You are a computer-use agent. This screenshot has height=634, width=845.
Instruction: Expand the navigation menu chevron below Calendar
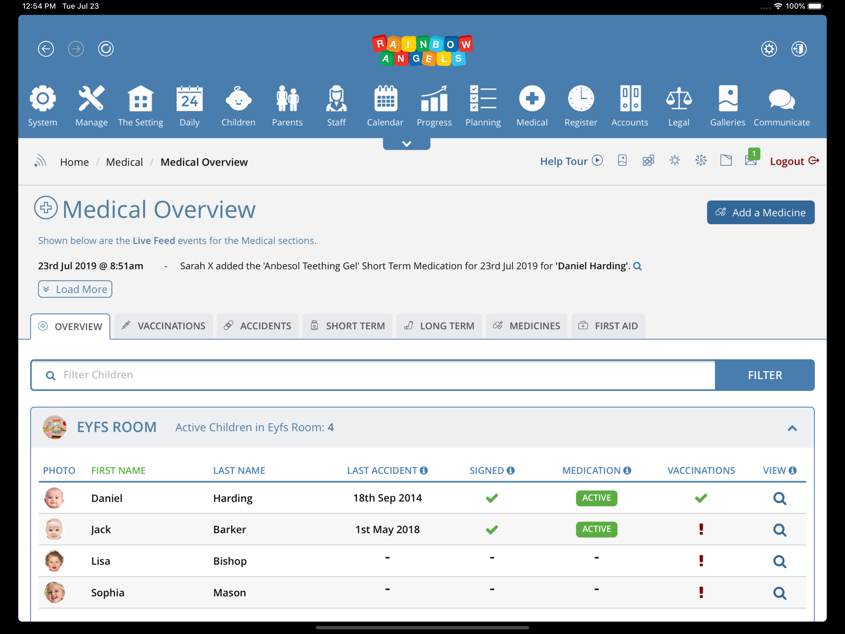[x=406, y=144]
